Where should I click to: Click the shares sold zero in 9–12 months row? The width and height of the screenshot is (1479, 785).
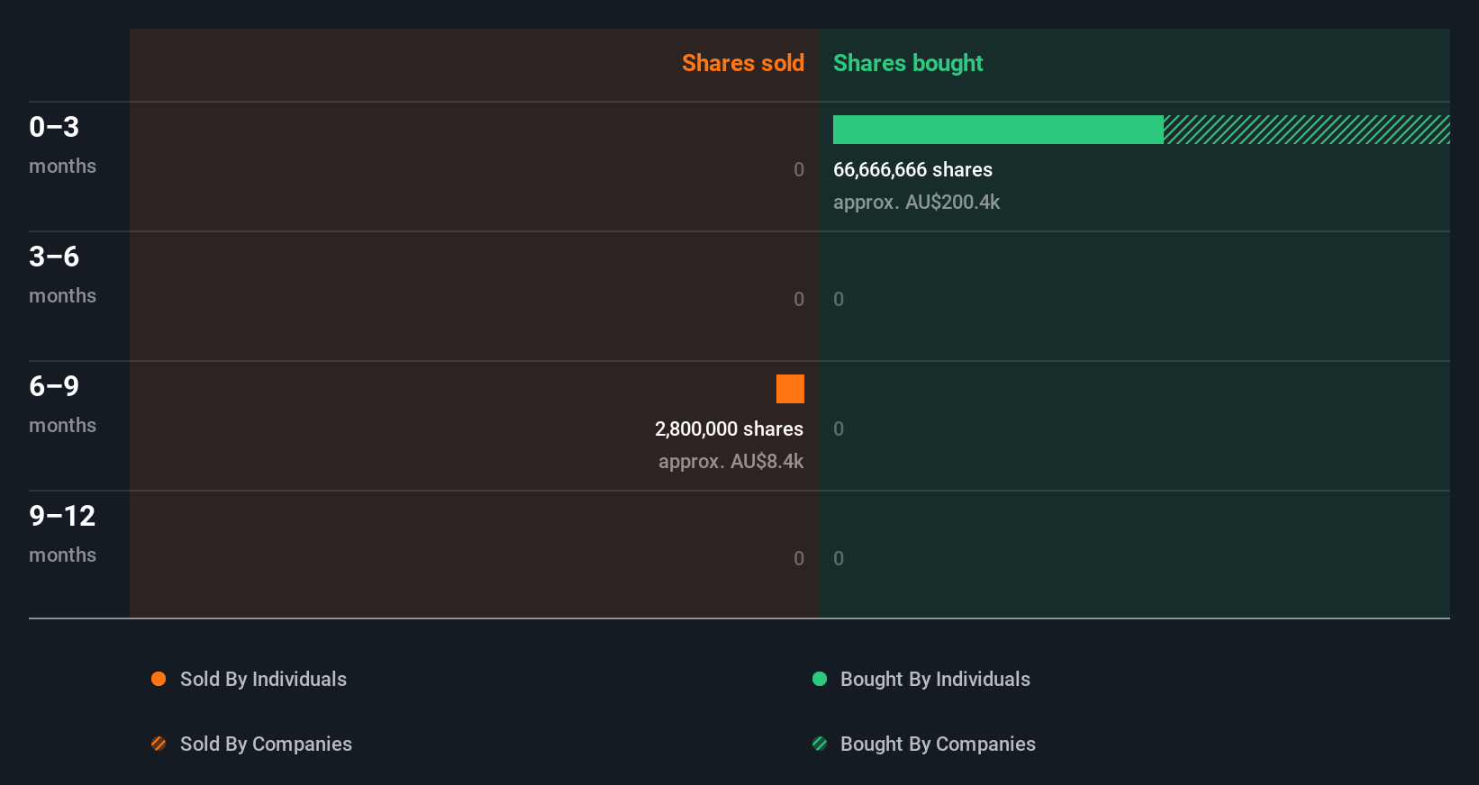click(799, 559)
